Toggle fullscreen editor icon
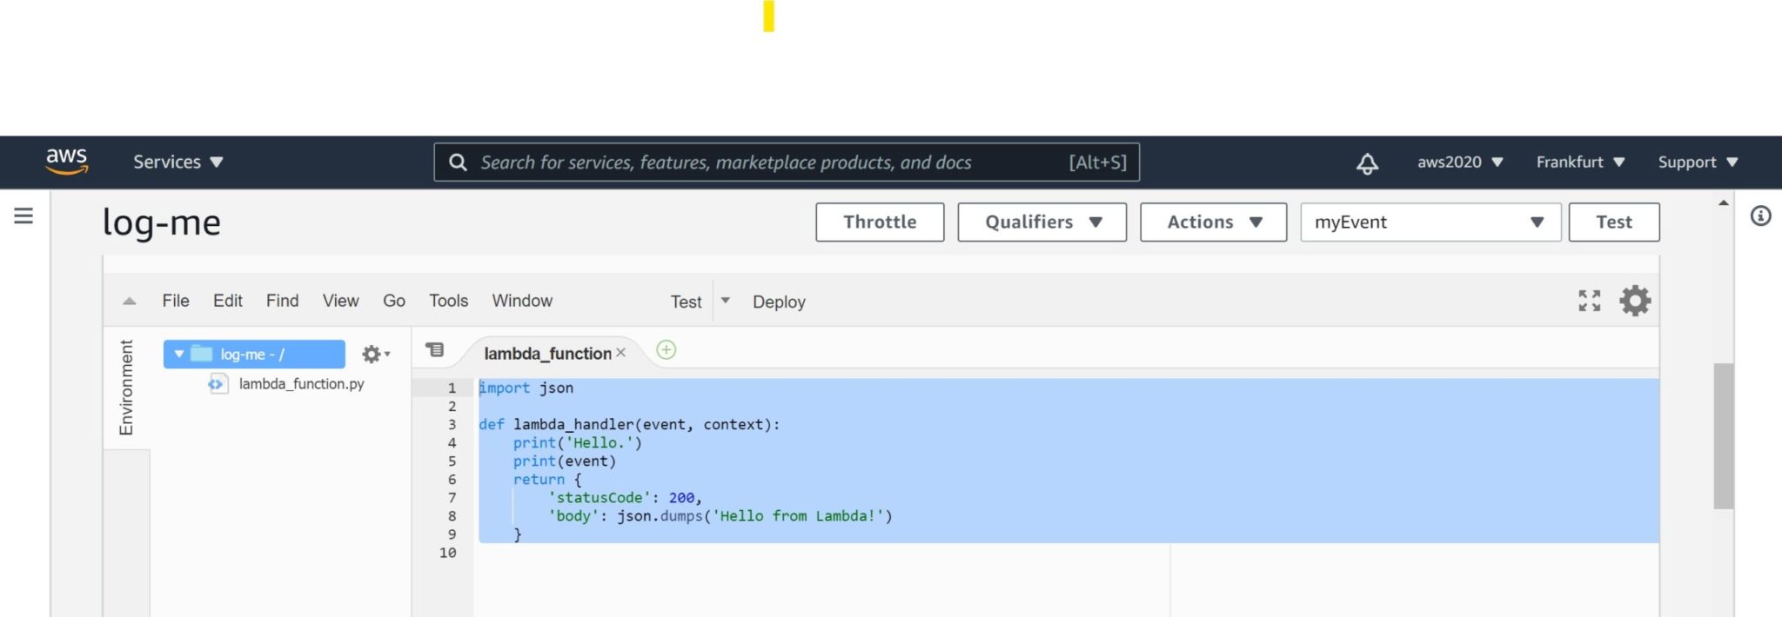1782x617 pixels. 1589,301
